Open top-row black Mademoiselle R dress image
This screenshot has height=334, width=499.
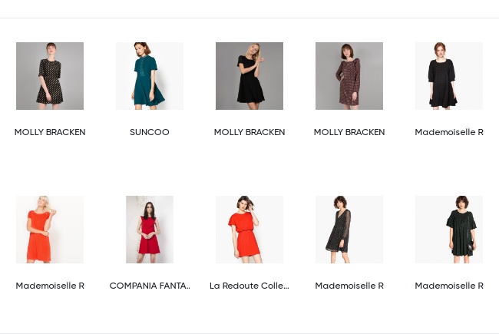coord(449,76)
